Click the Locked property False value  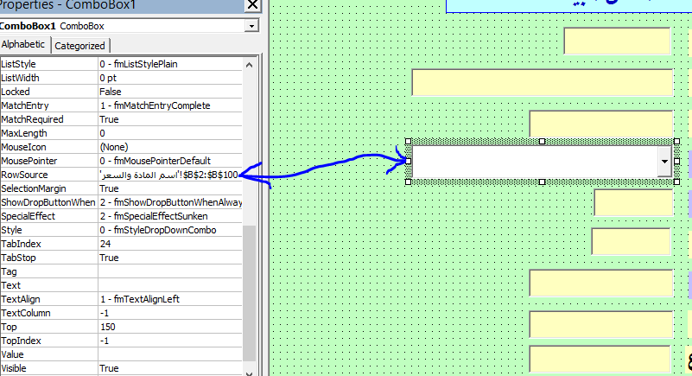[169, 92]
